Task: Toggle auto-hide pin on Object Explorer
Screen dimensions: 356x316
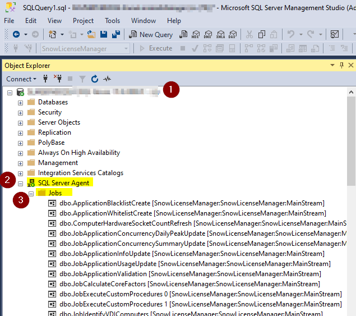Action: coord(341,66)
